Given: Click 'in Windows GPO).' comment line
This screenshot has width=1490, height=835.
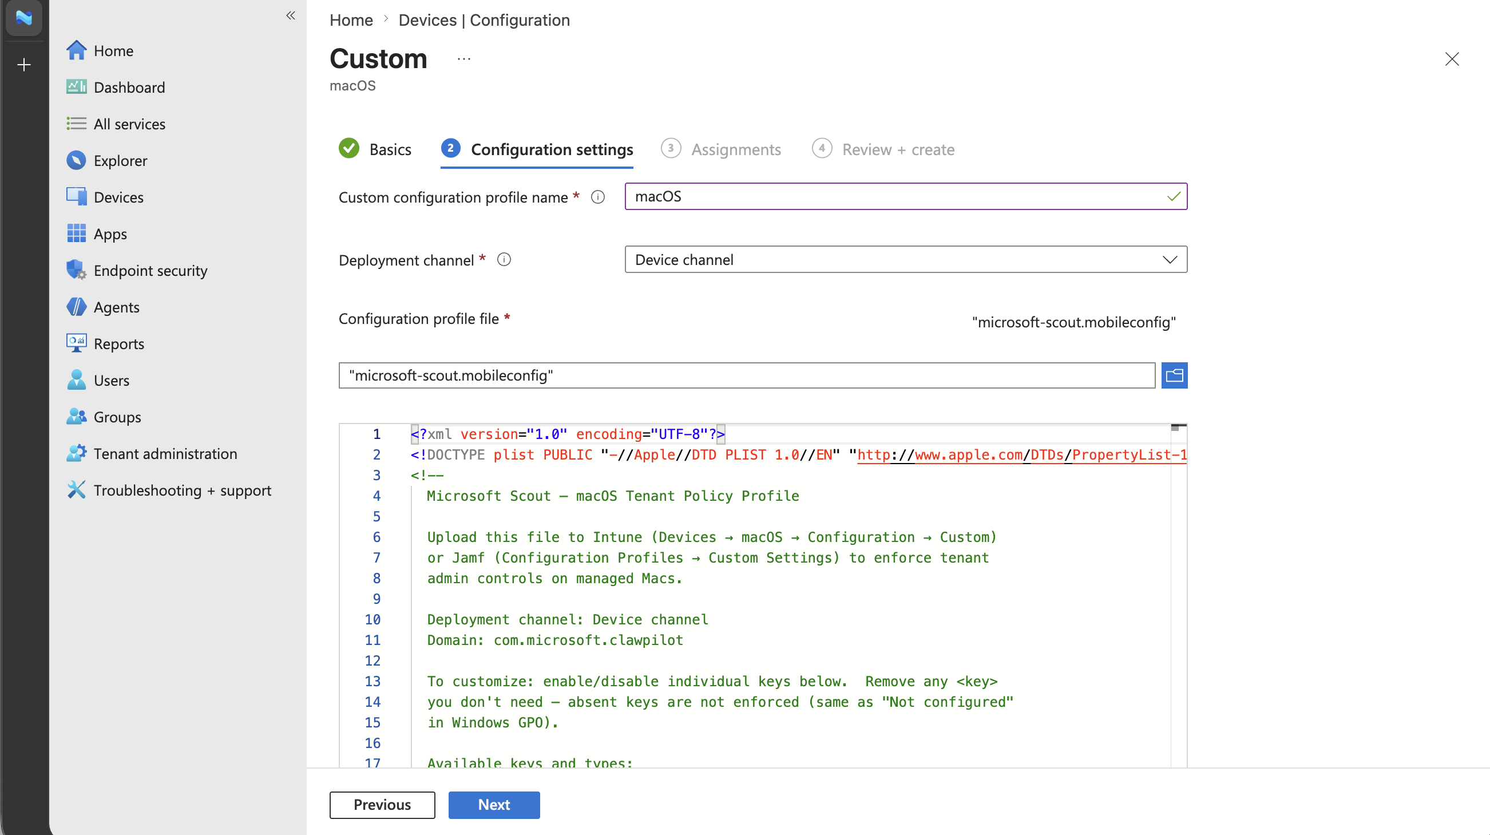Looking at the screenshot, I should pos(493,723).
